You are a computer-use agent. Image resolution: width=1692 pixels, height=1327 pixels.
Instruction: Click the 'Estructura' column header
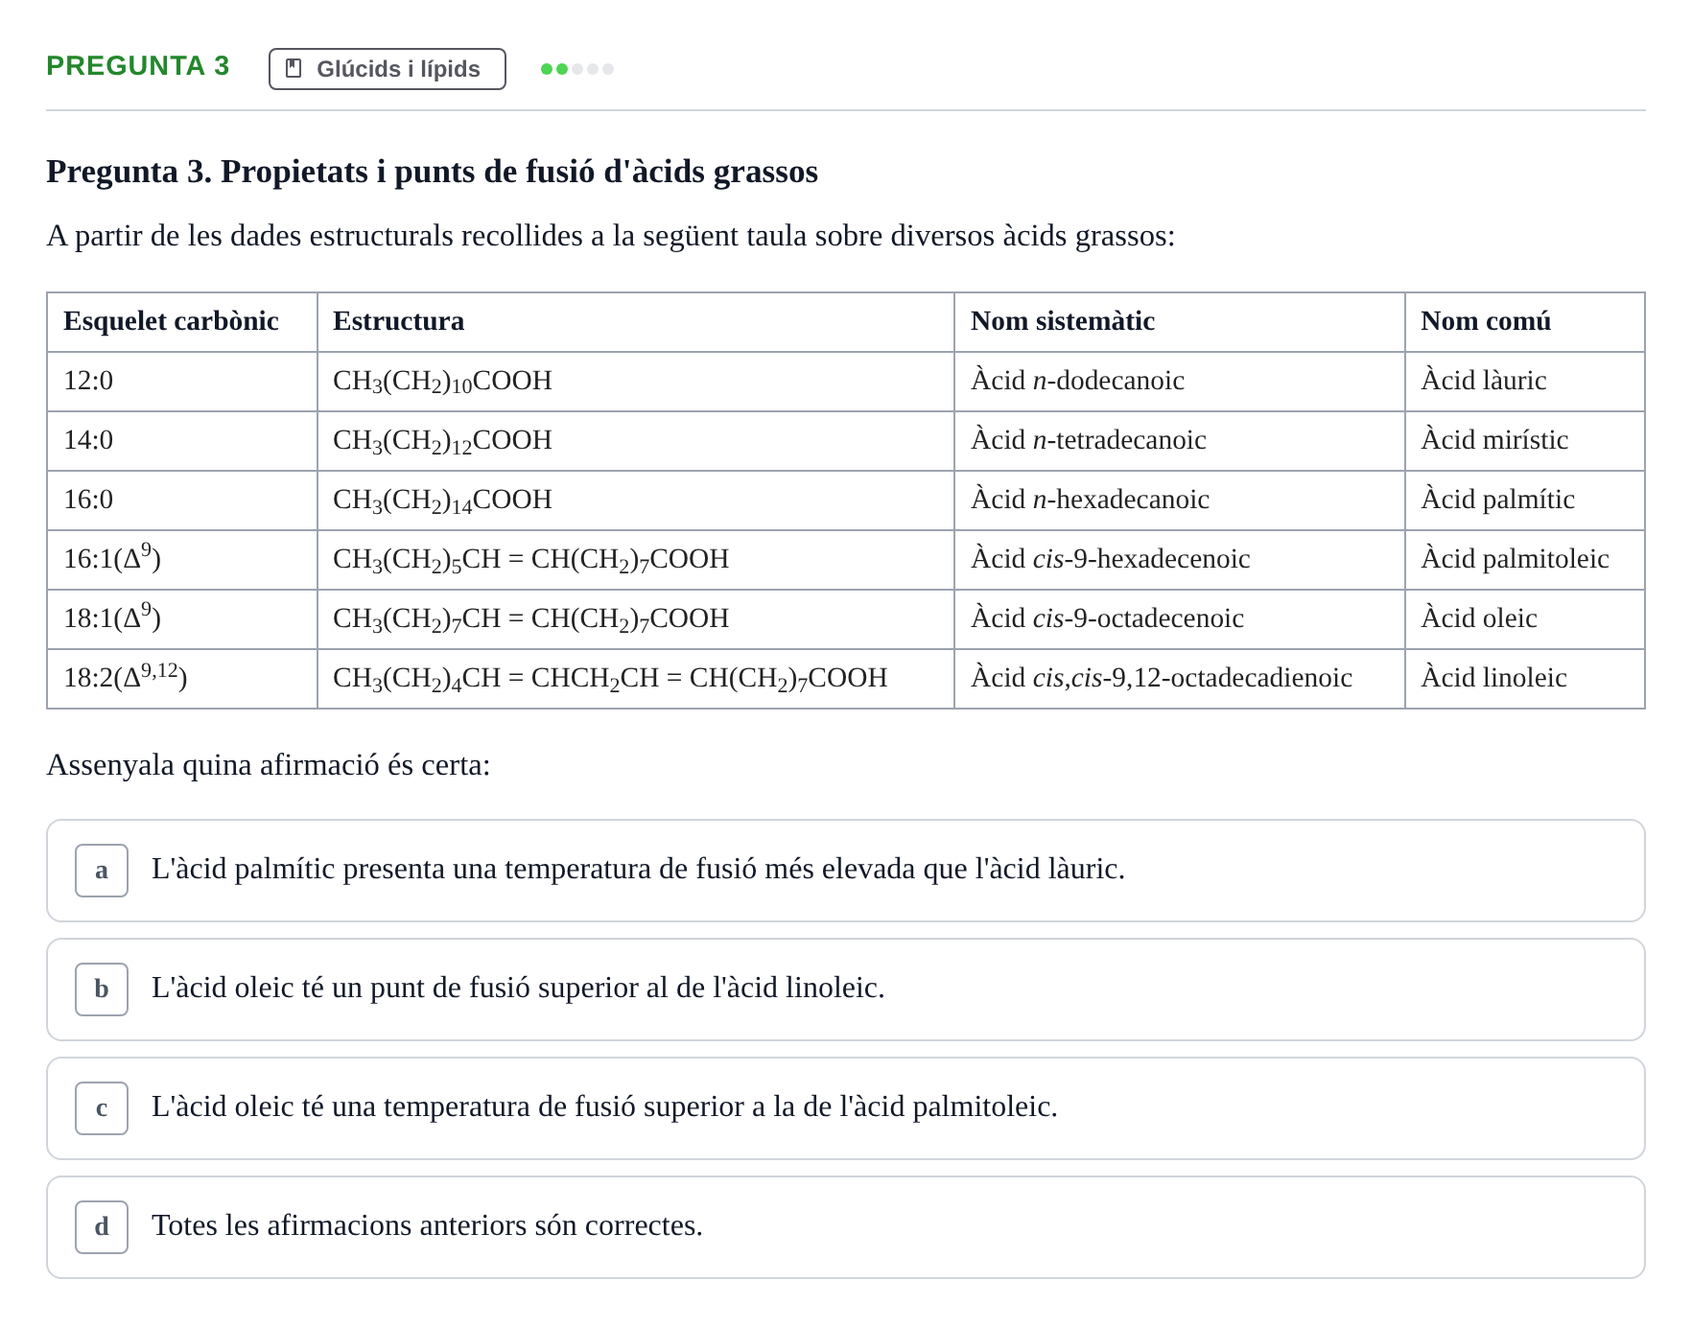pyautogui.click(x=636, y=322)
